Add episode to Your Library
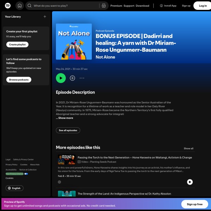The height and width of the screenshot is (211, 211). tap(72, 78)
